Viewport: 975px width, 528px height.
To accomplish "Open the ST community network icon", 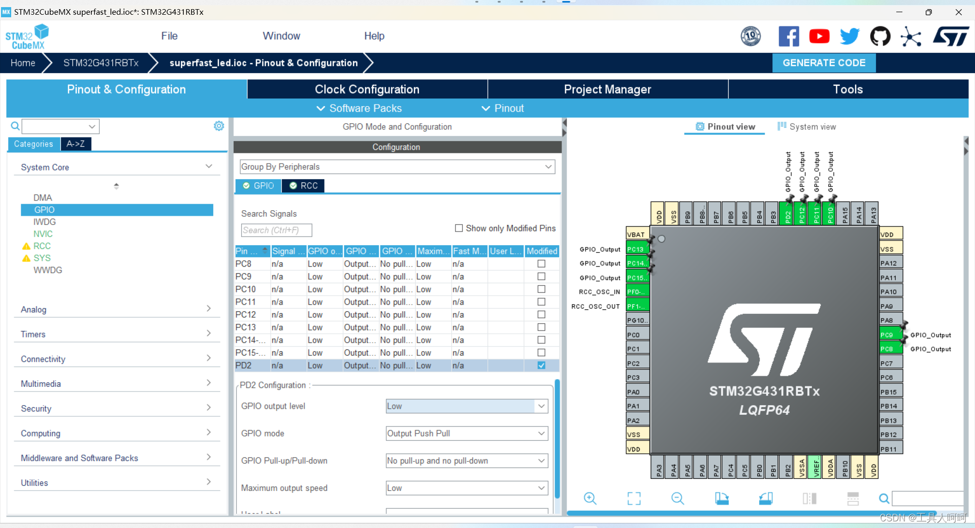I will click(x=911, y=37).
